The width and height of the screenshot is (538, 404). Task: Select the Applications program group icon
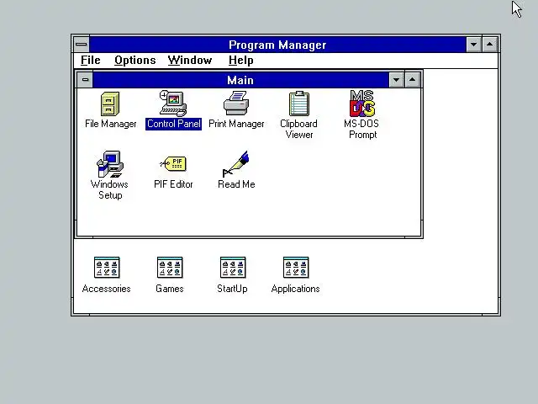pos(296,268)
